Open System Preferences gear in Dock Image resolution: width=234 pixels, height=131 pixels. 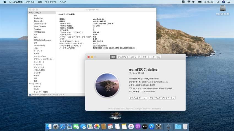coord(158,127)
